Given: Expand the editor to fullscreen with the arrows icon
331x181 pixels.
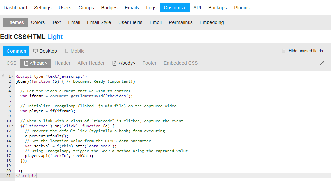Looking at the screenshot, I should (x=322, y=63).
